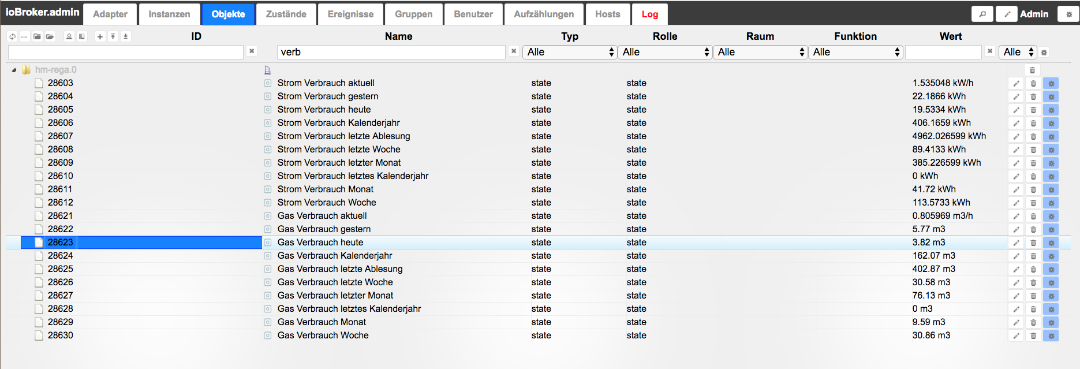Click state icon next to Strom Verbrauch Monat

point(268,189)
